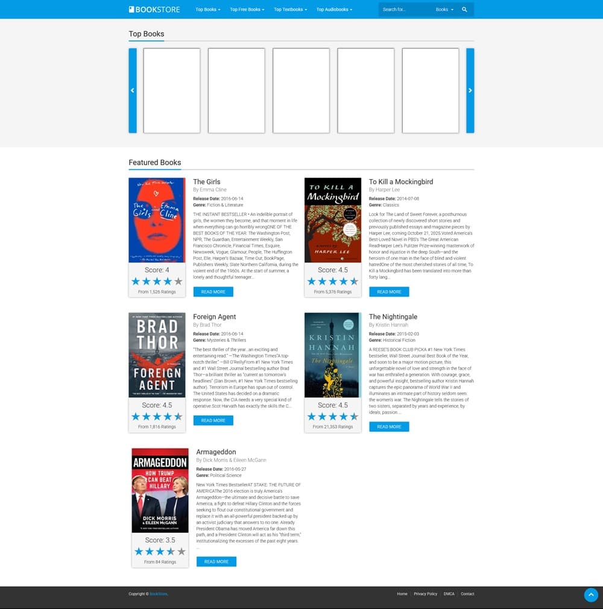Viewport: 603px width, 609px height.
Task: Click the search magnifier icon
Action: coord(464,10)
